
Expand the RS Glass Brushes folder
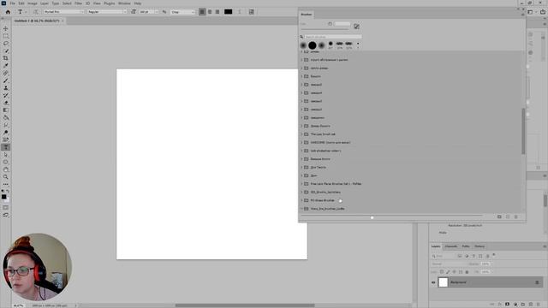pyautogui.click(x=302, y=200)
